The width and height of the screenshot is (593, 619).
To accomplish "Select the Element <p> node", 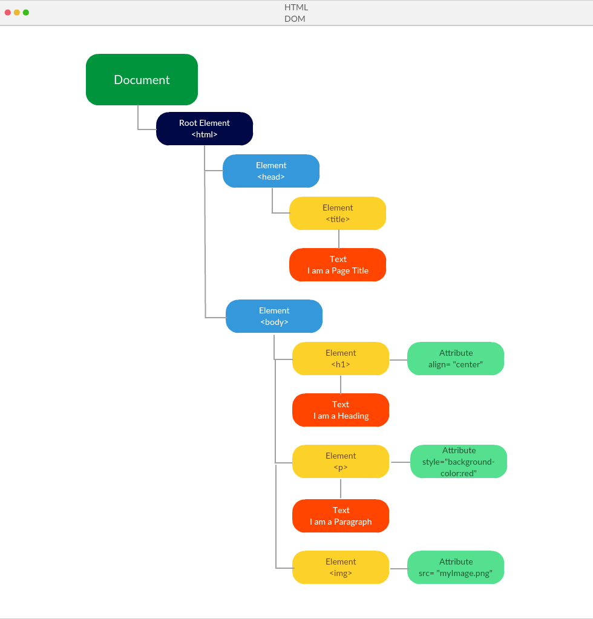I will point(341,462).
